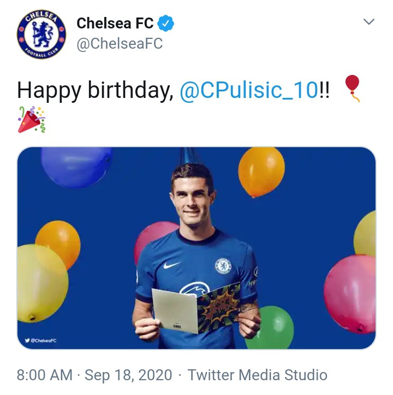
Task: Click the @ChelseaFC watermark text in photo
Action: (44, 340)
